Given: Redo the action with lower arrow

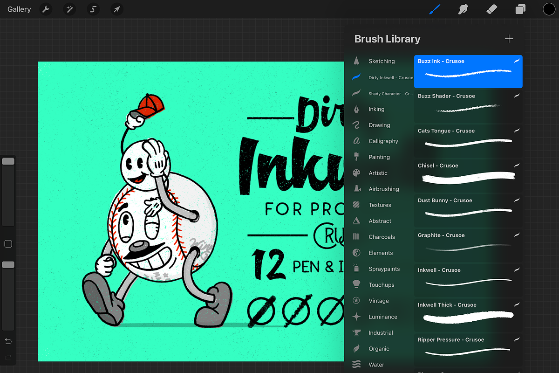Looking at the screenshot, I should pos(8,357).
